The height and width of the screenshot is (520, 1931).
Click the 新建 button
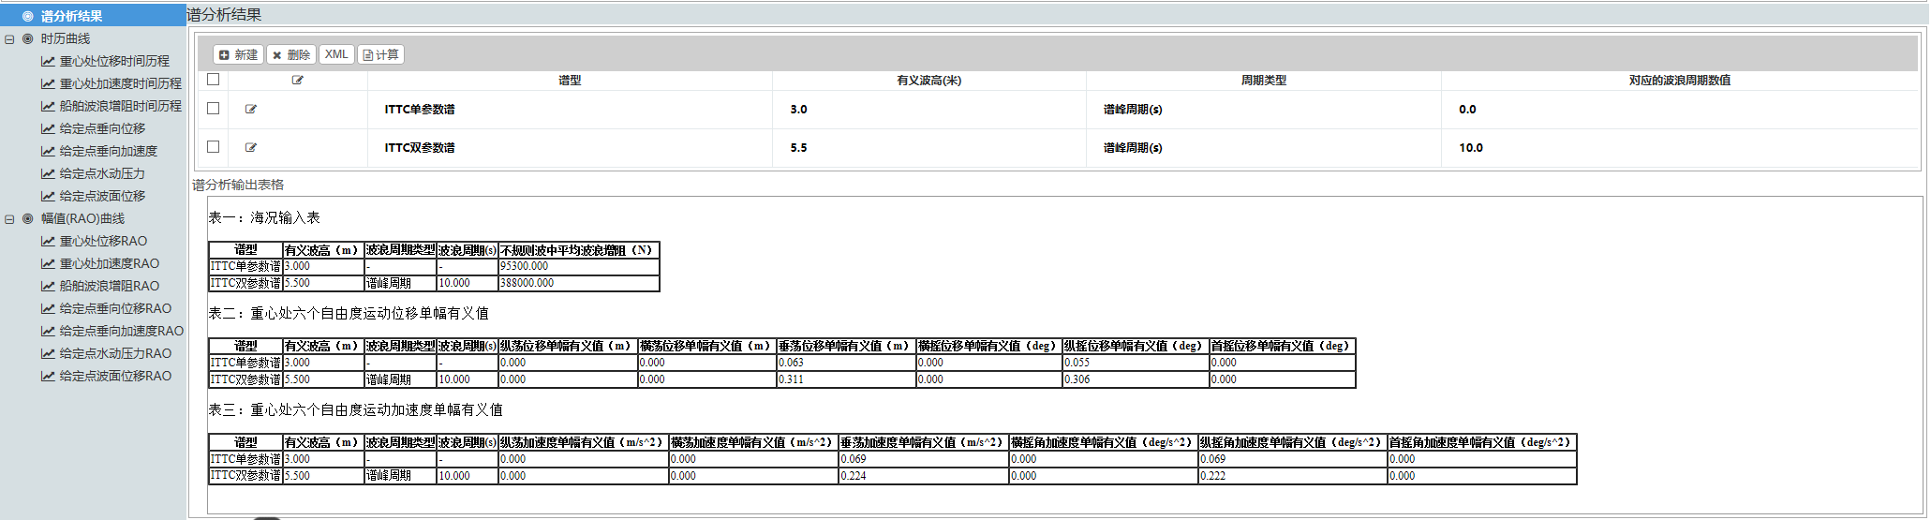(239, 55)
